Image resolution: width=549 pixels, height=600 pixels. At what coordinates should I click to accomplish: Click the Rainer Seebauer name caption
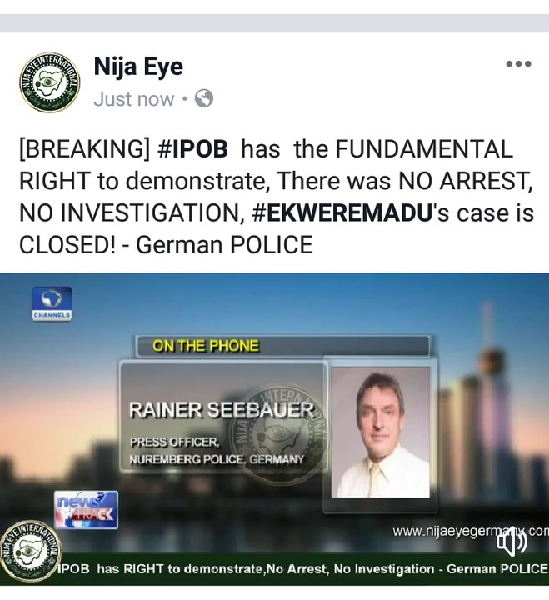[222, 410]
